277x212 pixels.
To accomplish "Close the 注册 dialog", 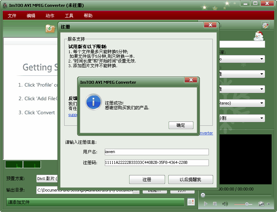I will click(x=210, y=25).
